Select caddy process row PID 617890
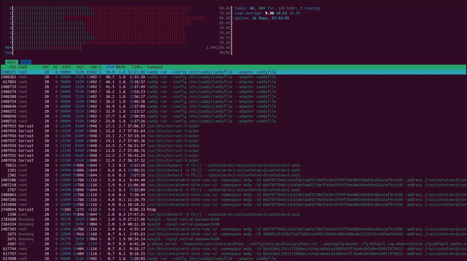 [x=233, y=259]
